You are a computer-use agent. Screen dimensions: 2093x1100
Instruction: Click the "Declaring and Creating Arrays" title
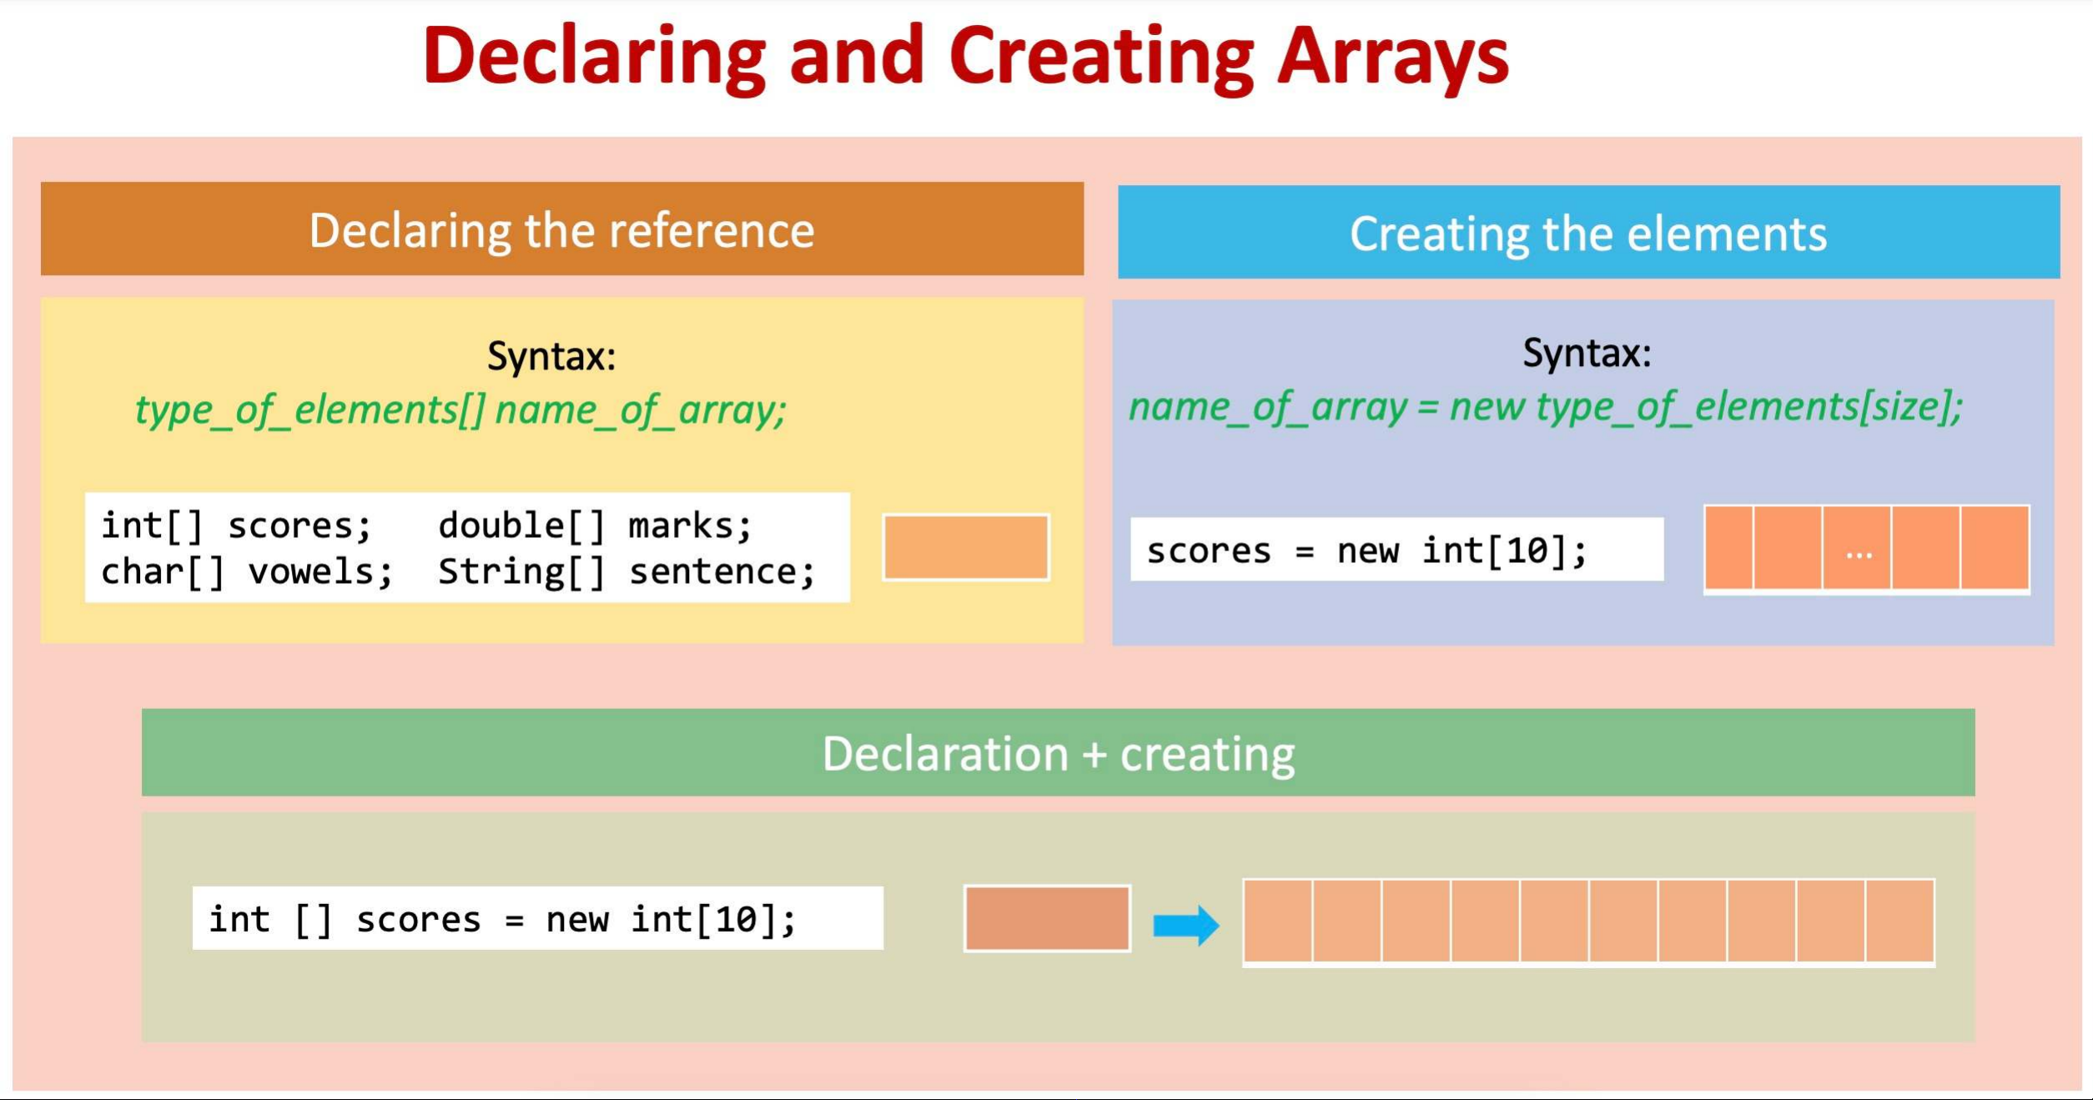(x=965, y=57)
